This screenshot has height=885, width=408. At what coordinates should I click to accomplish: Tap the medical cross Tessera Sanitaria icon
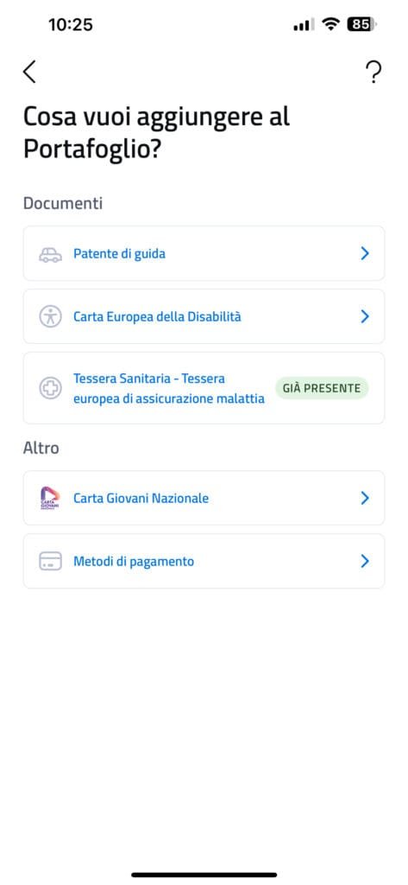(50, 388)
